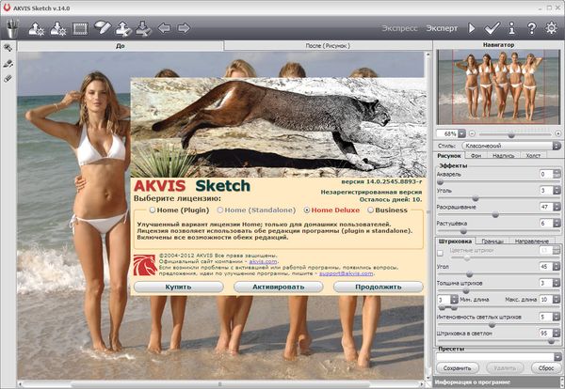Select Home (Plugin) license option

click(153, 210)
